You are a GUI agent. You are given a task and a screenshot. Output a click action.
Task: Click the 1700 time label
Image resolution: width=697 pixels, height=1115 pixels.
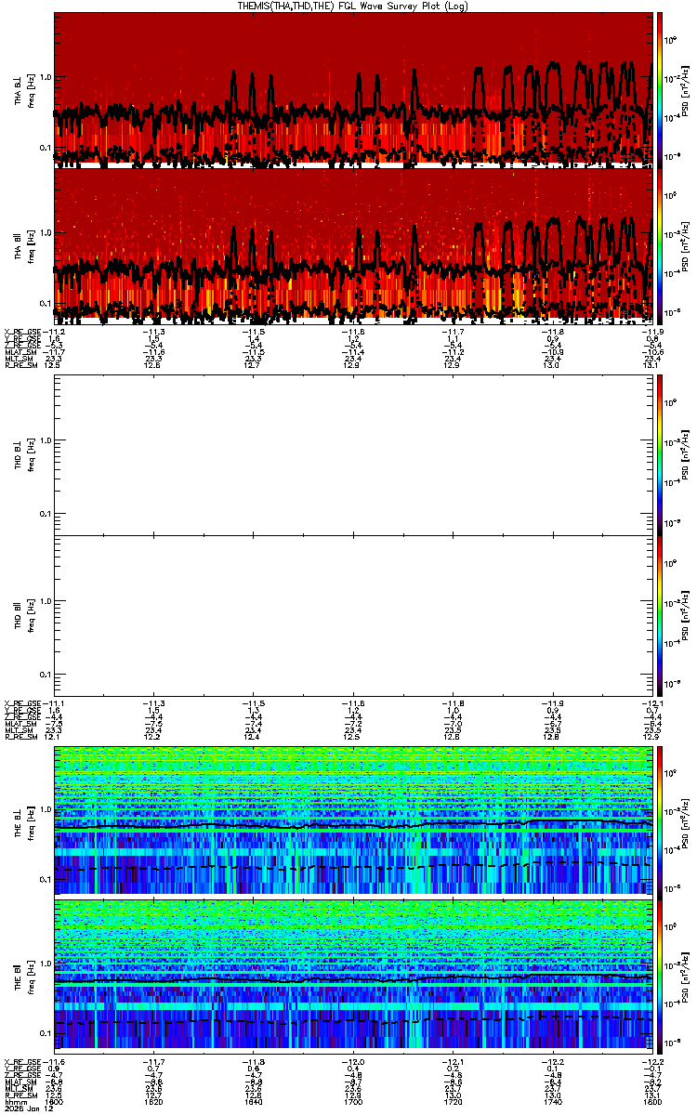[353, 1100]
